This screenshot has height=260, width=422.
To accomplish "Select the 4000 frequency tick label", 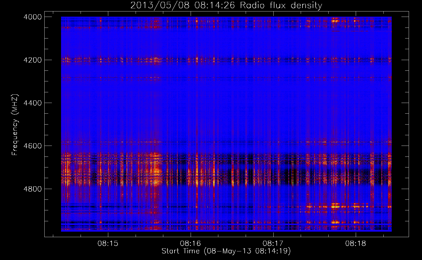I will (33, 17).
